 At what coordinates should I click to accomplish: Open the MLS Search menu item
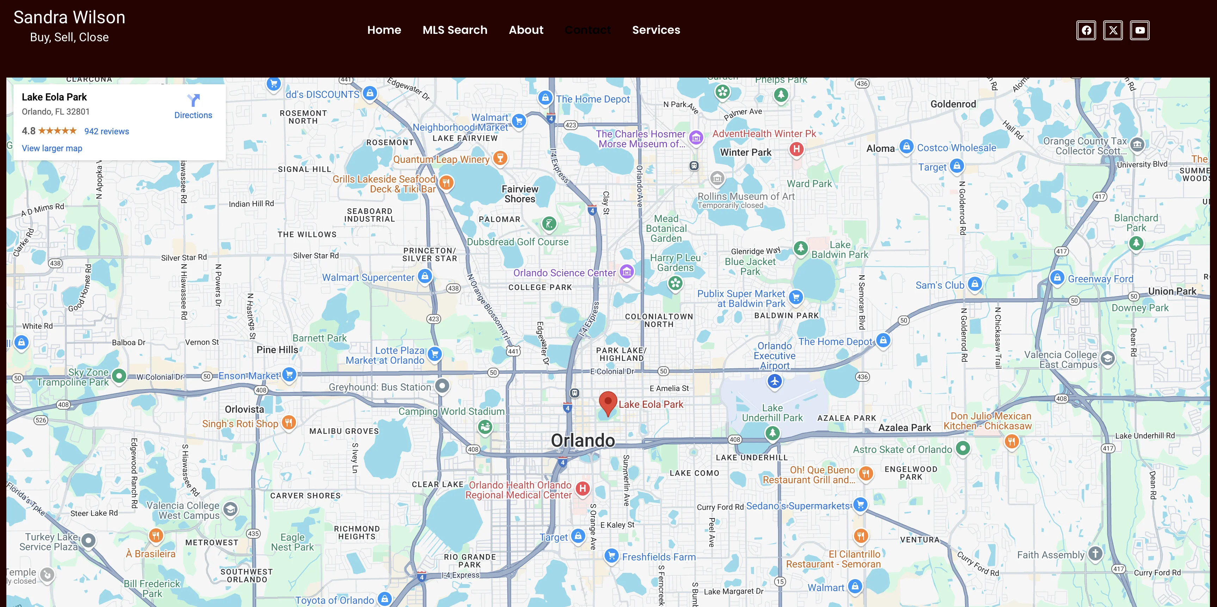tap(455, 30)
